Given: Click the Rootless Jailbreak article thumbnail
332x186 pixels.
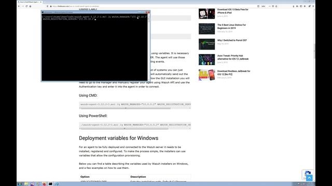Looking at the screenshot, I should click(206, 75).
